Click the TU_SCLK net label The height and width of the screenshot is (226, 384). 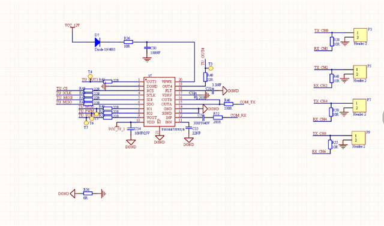tap(64, 93)
